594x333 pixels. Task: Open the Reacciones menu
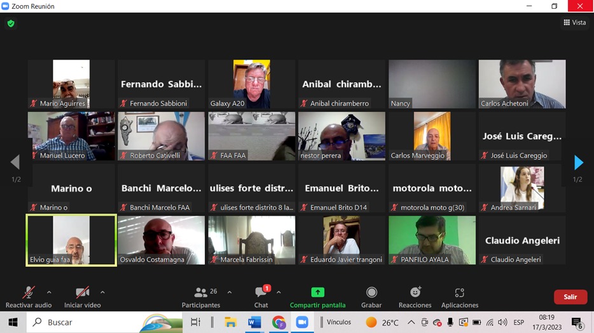click(x=415, y=297)
